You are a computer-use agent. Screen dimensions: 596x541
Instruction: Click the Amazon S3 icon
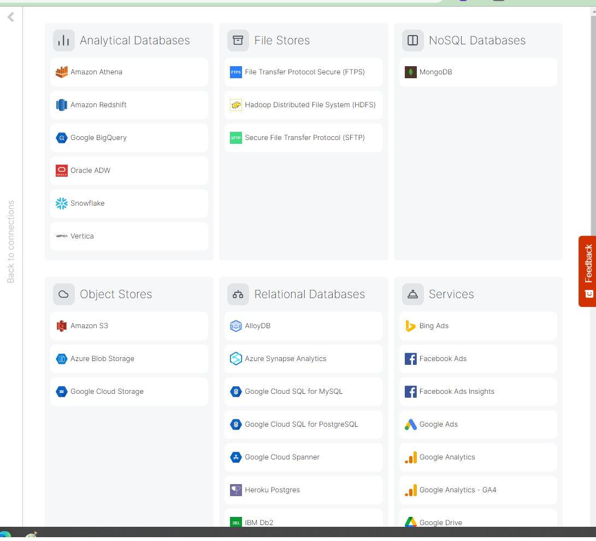pyautogui.click(x=62, y=326)
